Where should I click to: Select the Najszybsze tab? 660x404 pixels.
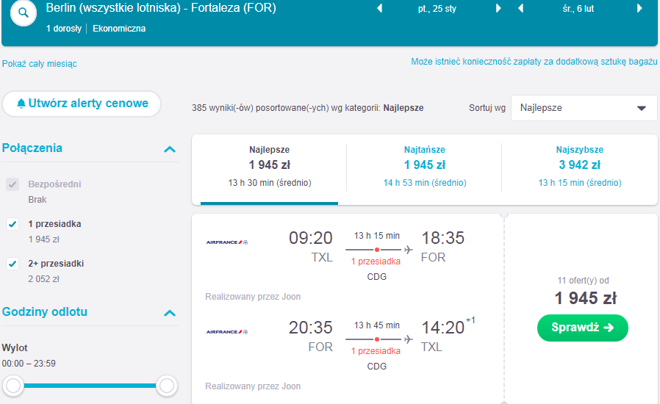click(580, 167)
